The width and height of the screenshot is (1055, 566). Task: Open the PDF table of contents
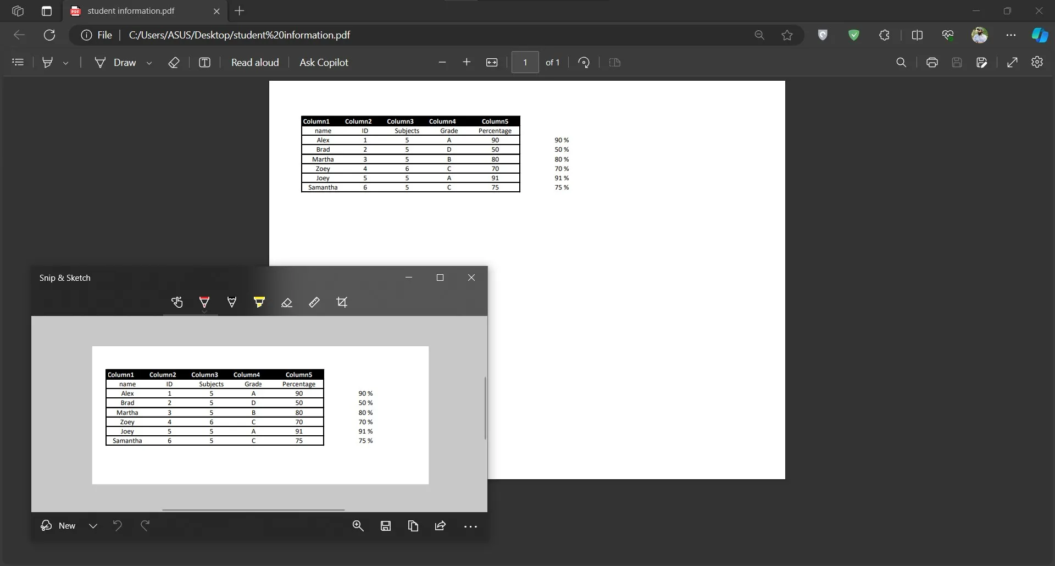click(x=18, y=63)
